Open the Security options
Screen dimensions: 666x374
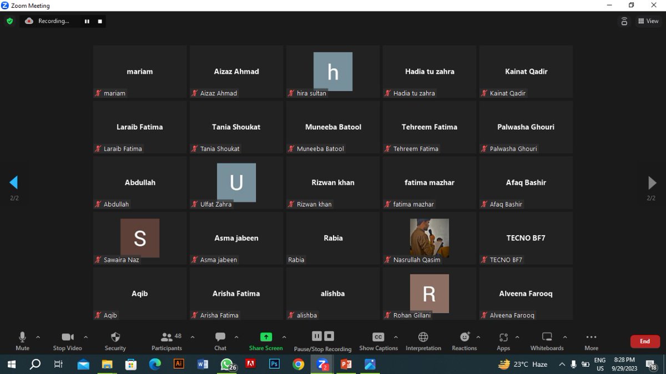(x=115, y=341)
